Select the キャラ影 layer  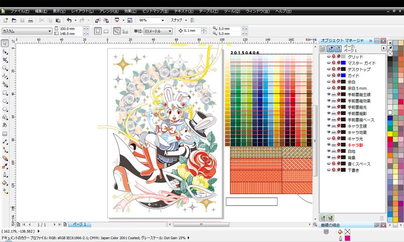(356, 145)
